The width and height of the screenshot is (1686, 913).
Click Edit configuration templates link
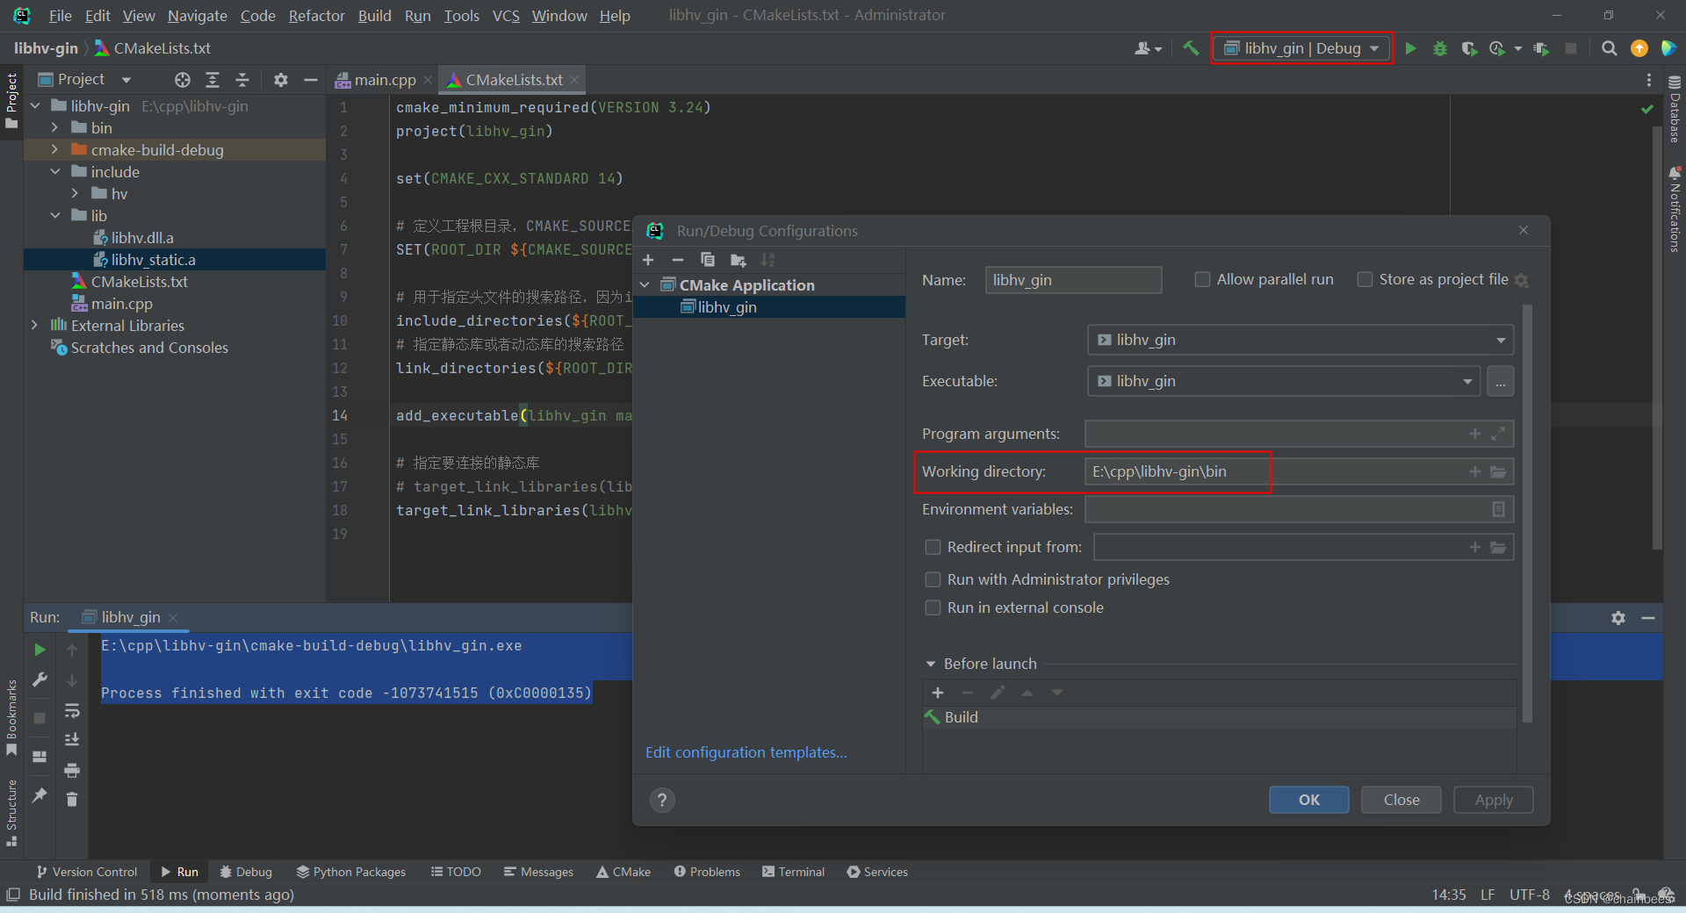(746, 751)
